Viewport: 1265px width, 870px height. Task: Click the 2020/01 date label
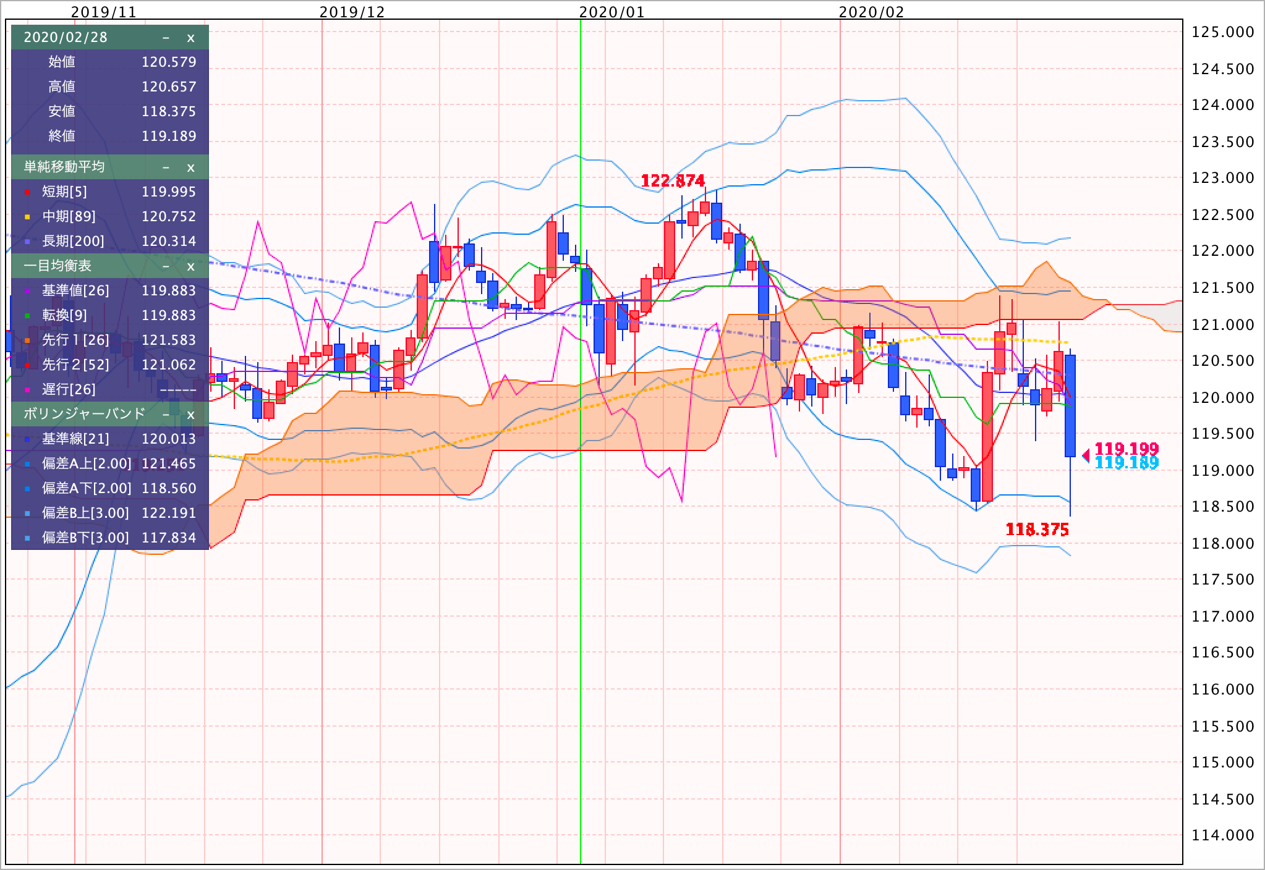pyautogui.click(x=612, y=12)
